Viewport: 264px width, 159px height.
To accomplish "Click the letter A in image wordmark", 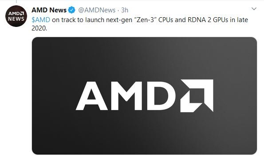I will (x=91, y=96).
